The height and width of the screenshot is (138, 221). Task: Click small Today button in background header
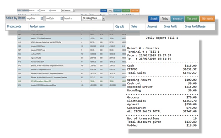pos(110,11)
